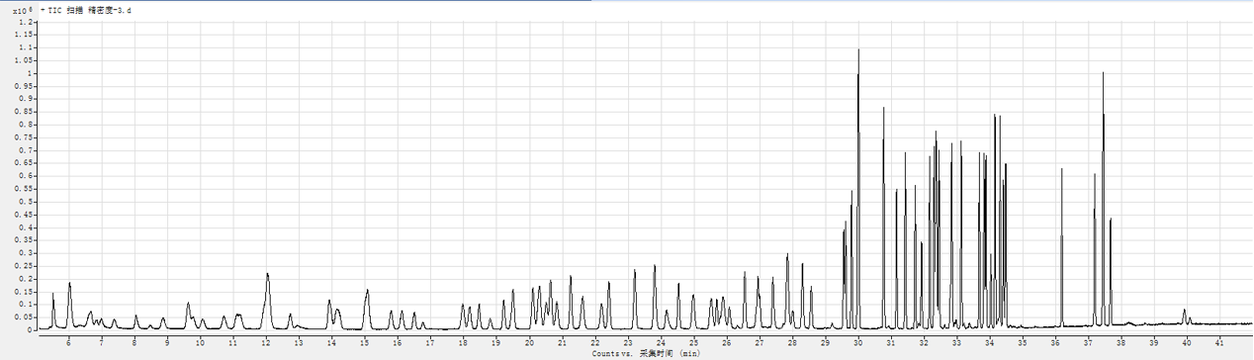Screen dimensions: 1254x360
Task: Click the 6 tick label on x-axis
Action: pyautogui.click(x=68, y=342)
